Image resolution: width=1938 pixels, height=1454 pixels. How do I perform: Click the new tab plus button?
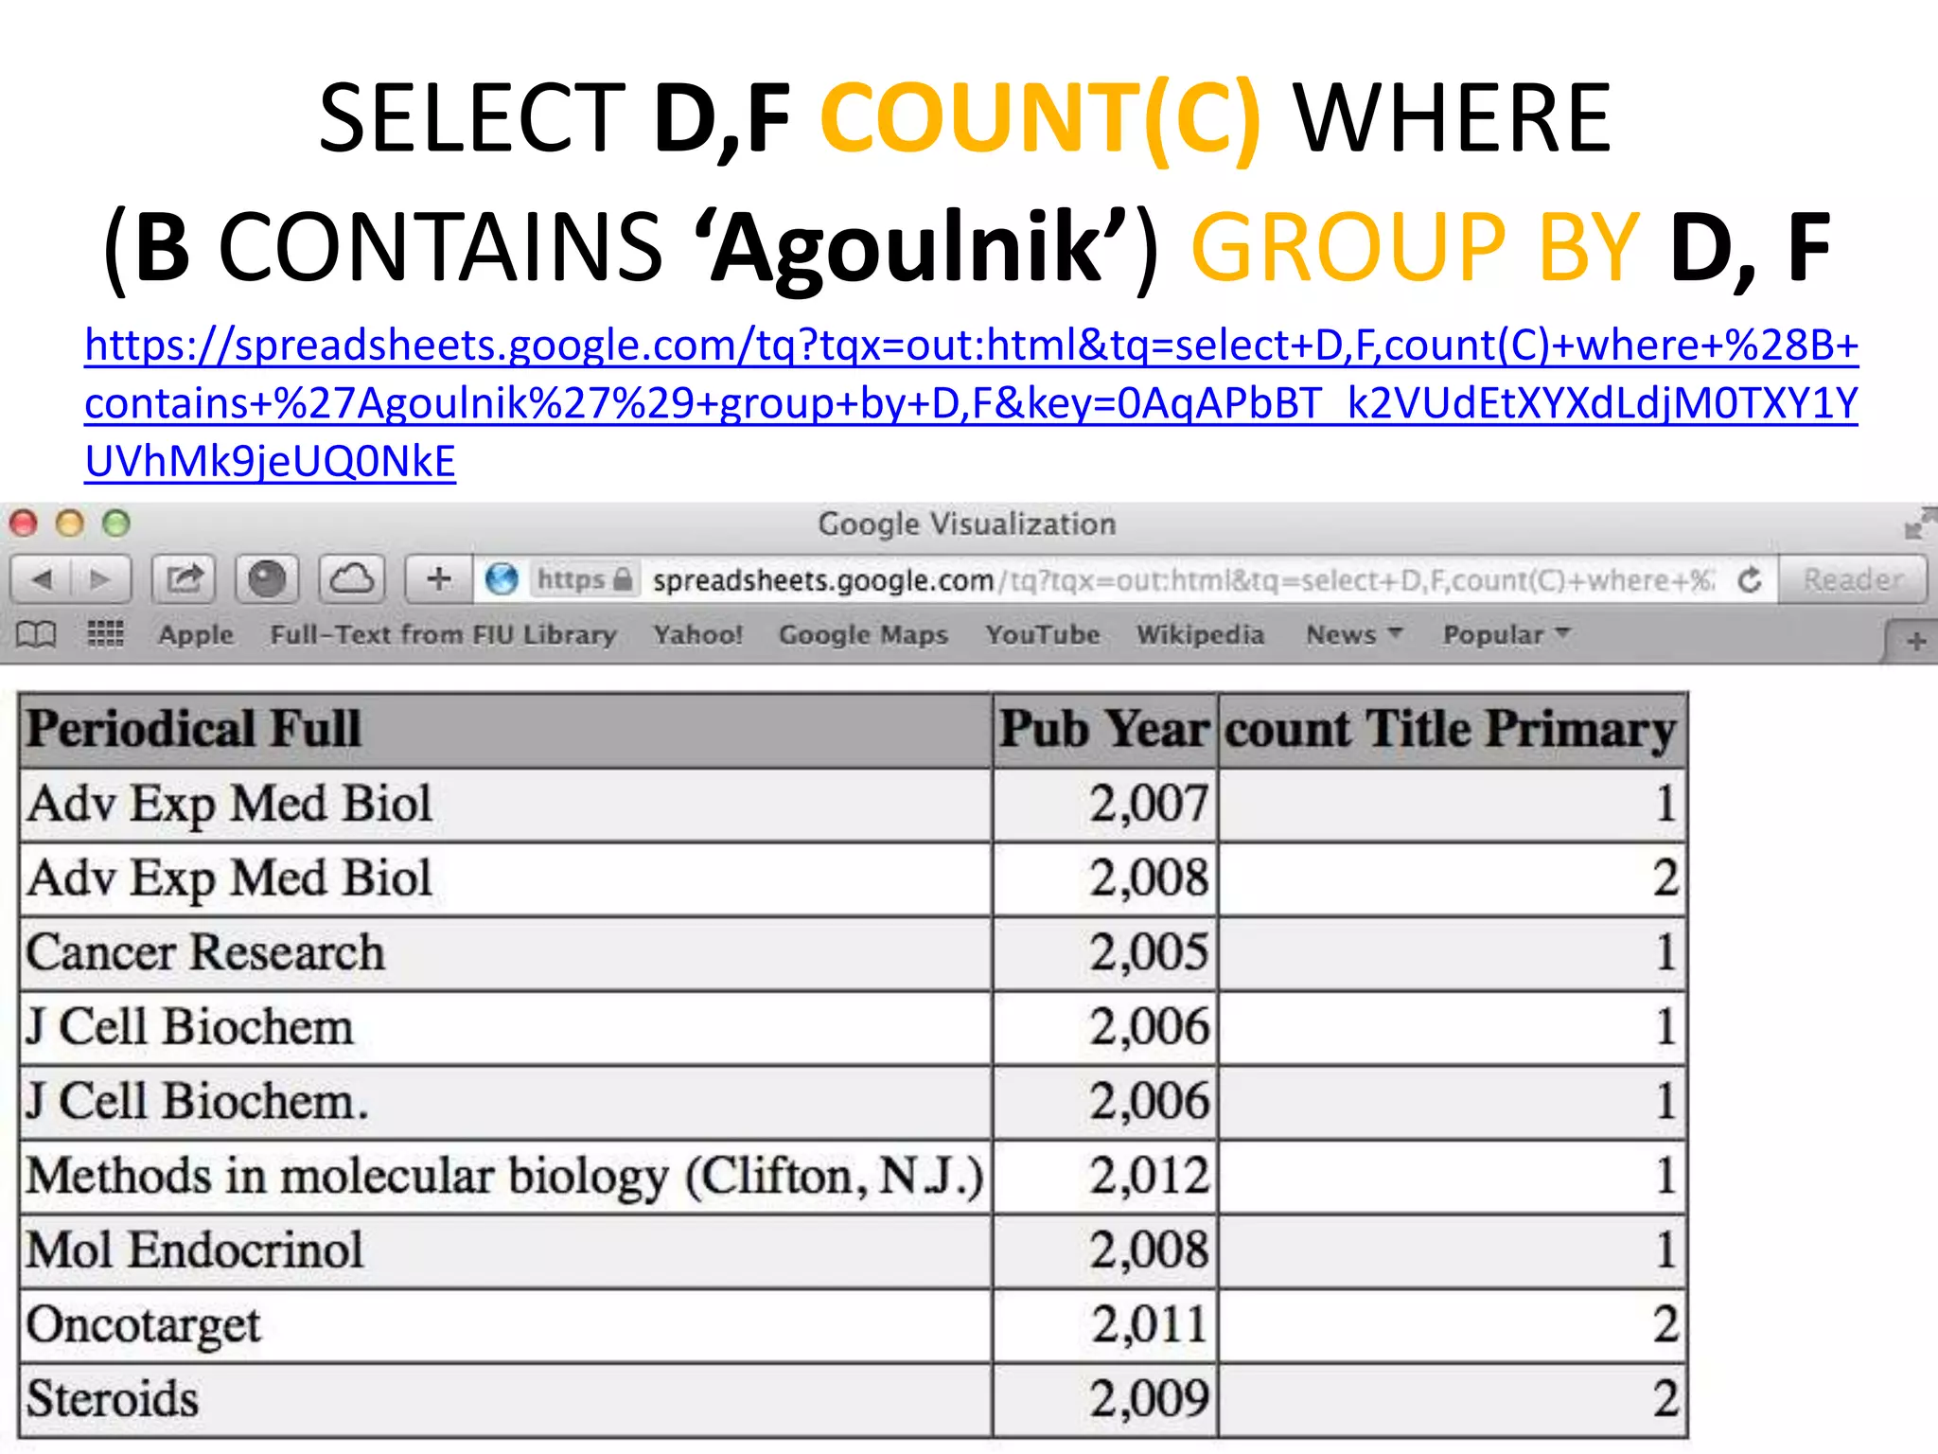1915,642
